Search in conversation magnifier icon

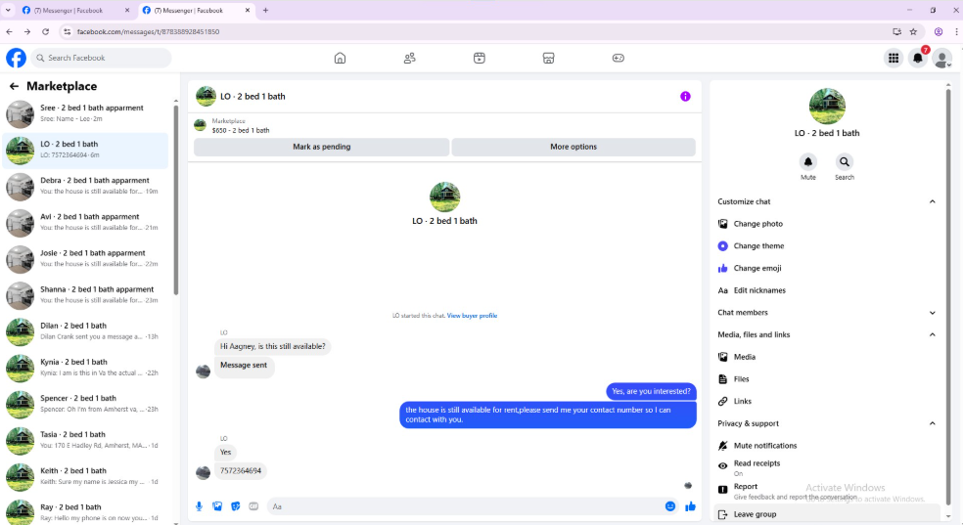[x=845, y=162]
